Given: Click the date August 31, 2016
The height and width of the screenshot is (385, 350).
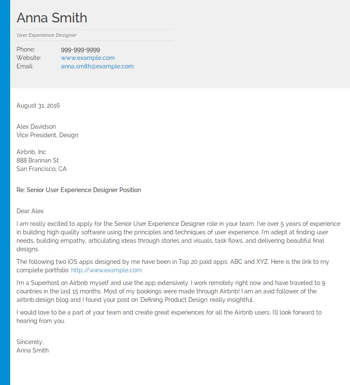Looking at the screenshot, I should pos(38,106).
